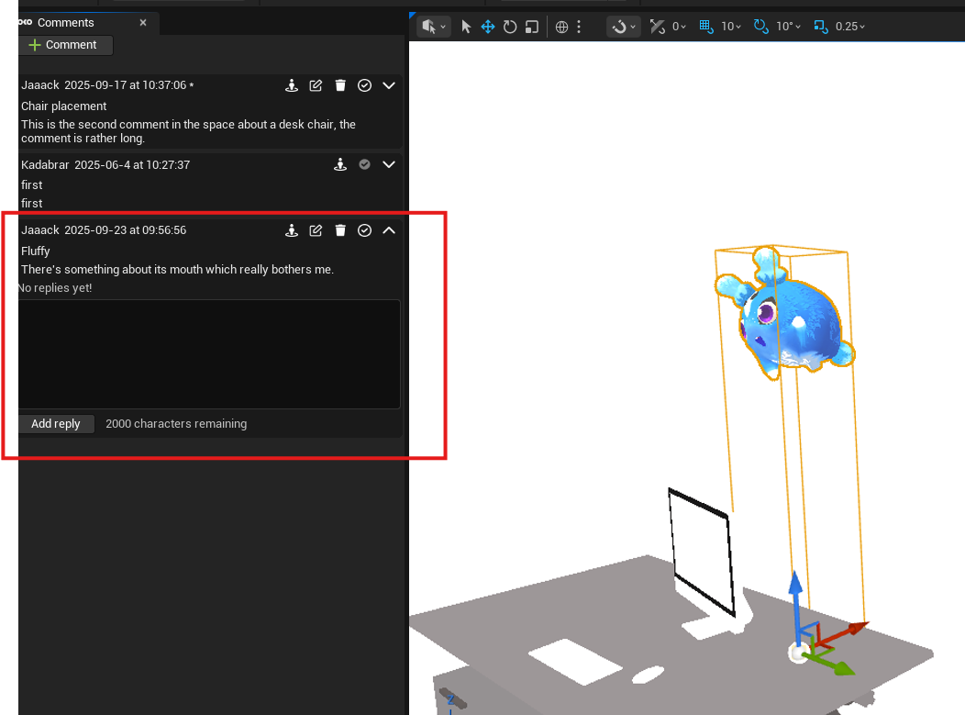
Task: Mark Chair placement comment as resolved
Action: click(364, 85)
